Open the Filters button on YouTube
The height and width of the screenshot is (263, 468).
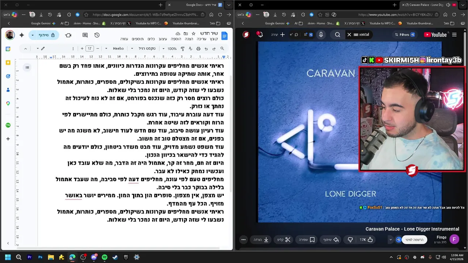(x=405, y=35)
